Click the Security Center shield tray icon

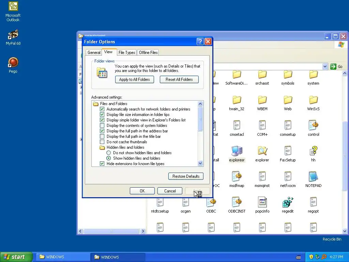(x=311, y=257)
